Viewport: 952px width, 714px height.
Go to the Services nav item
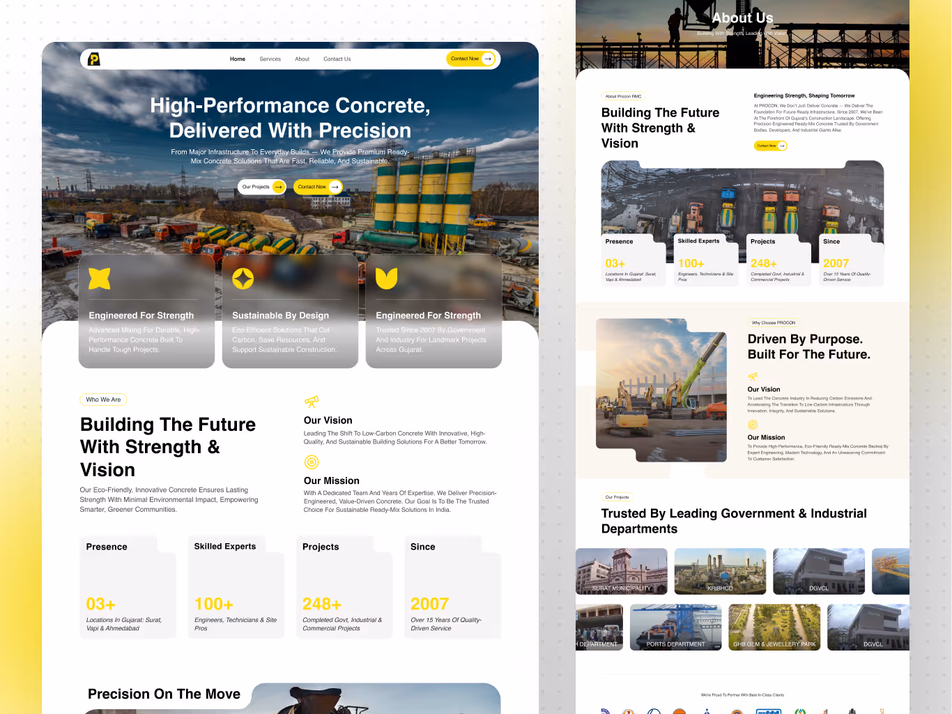pyautogui.click(x=270, y=59)
